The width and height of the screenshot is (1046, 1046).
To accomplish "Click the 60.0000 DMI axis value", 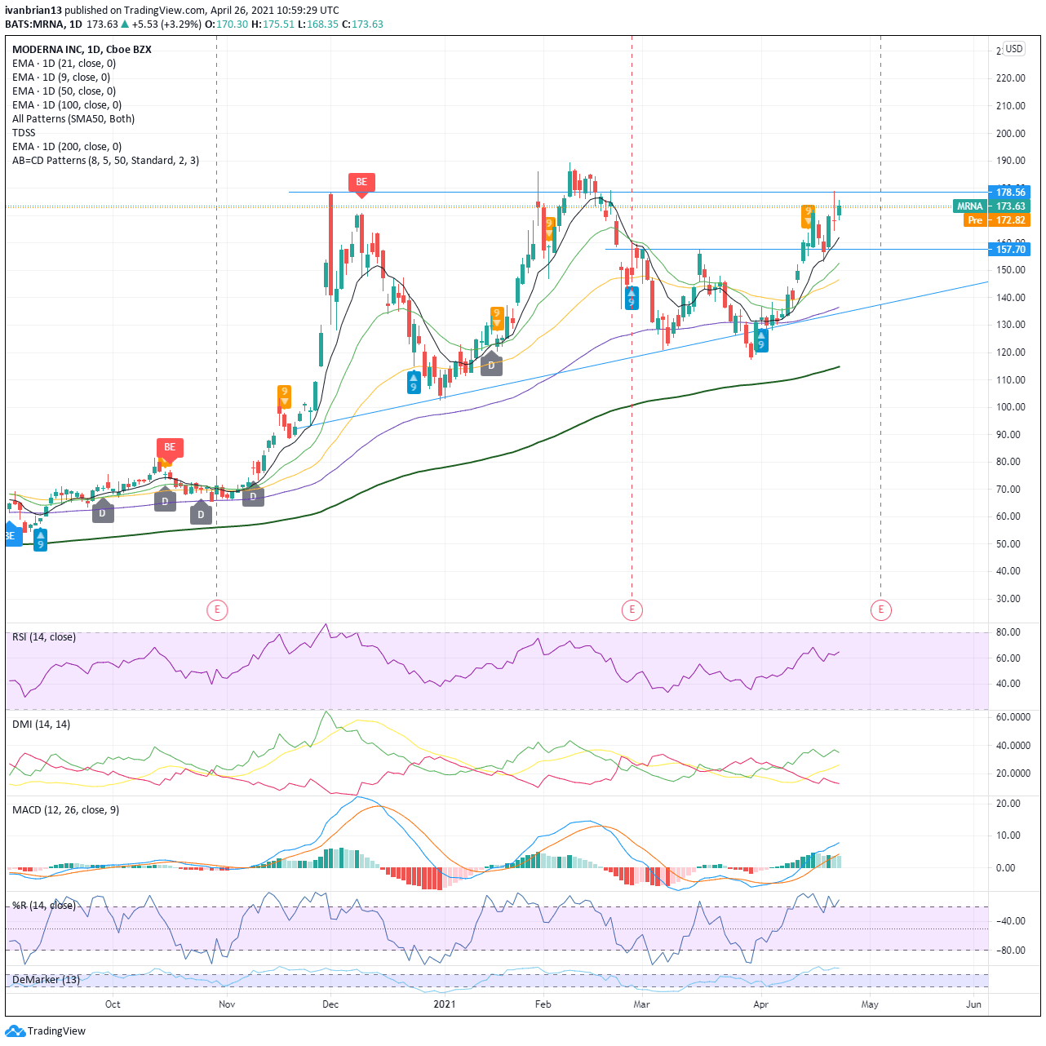I will (x=1013, y=717).
